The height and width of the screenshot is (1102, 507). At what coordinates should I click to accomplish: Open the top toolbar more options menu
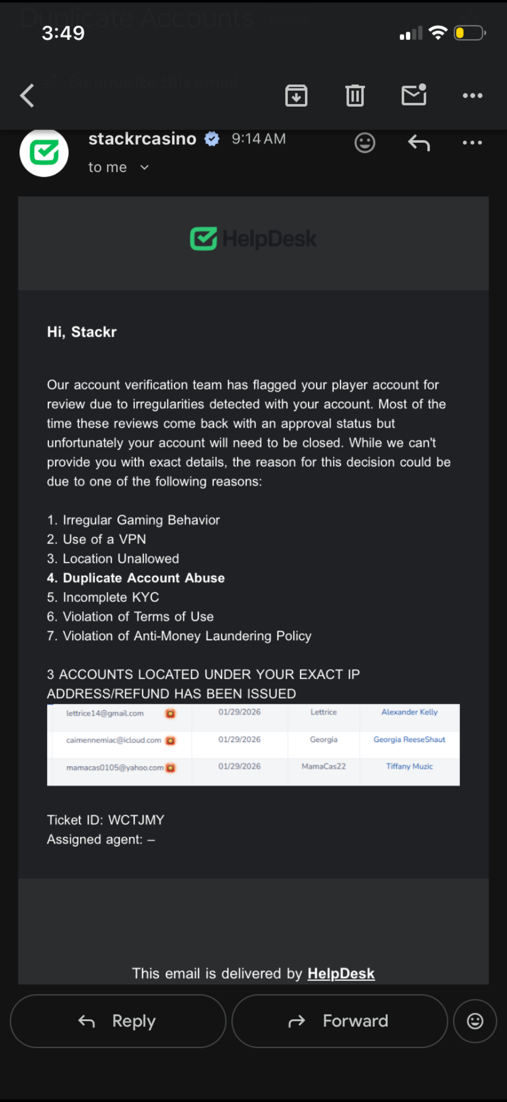pyautogui.click(x=473, y=95)
